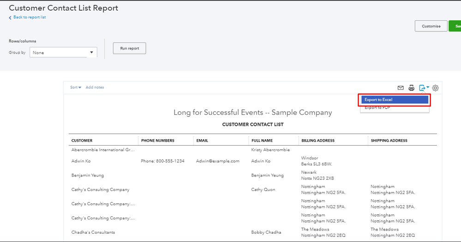Open the report settings gear icon
Viewport: 461px width, 242px height.
coord(436,88)
